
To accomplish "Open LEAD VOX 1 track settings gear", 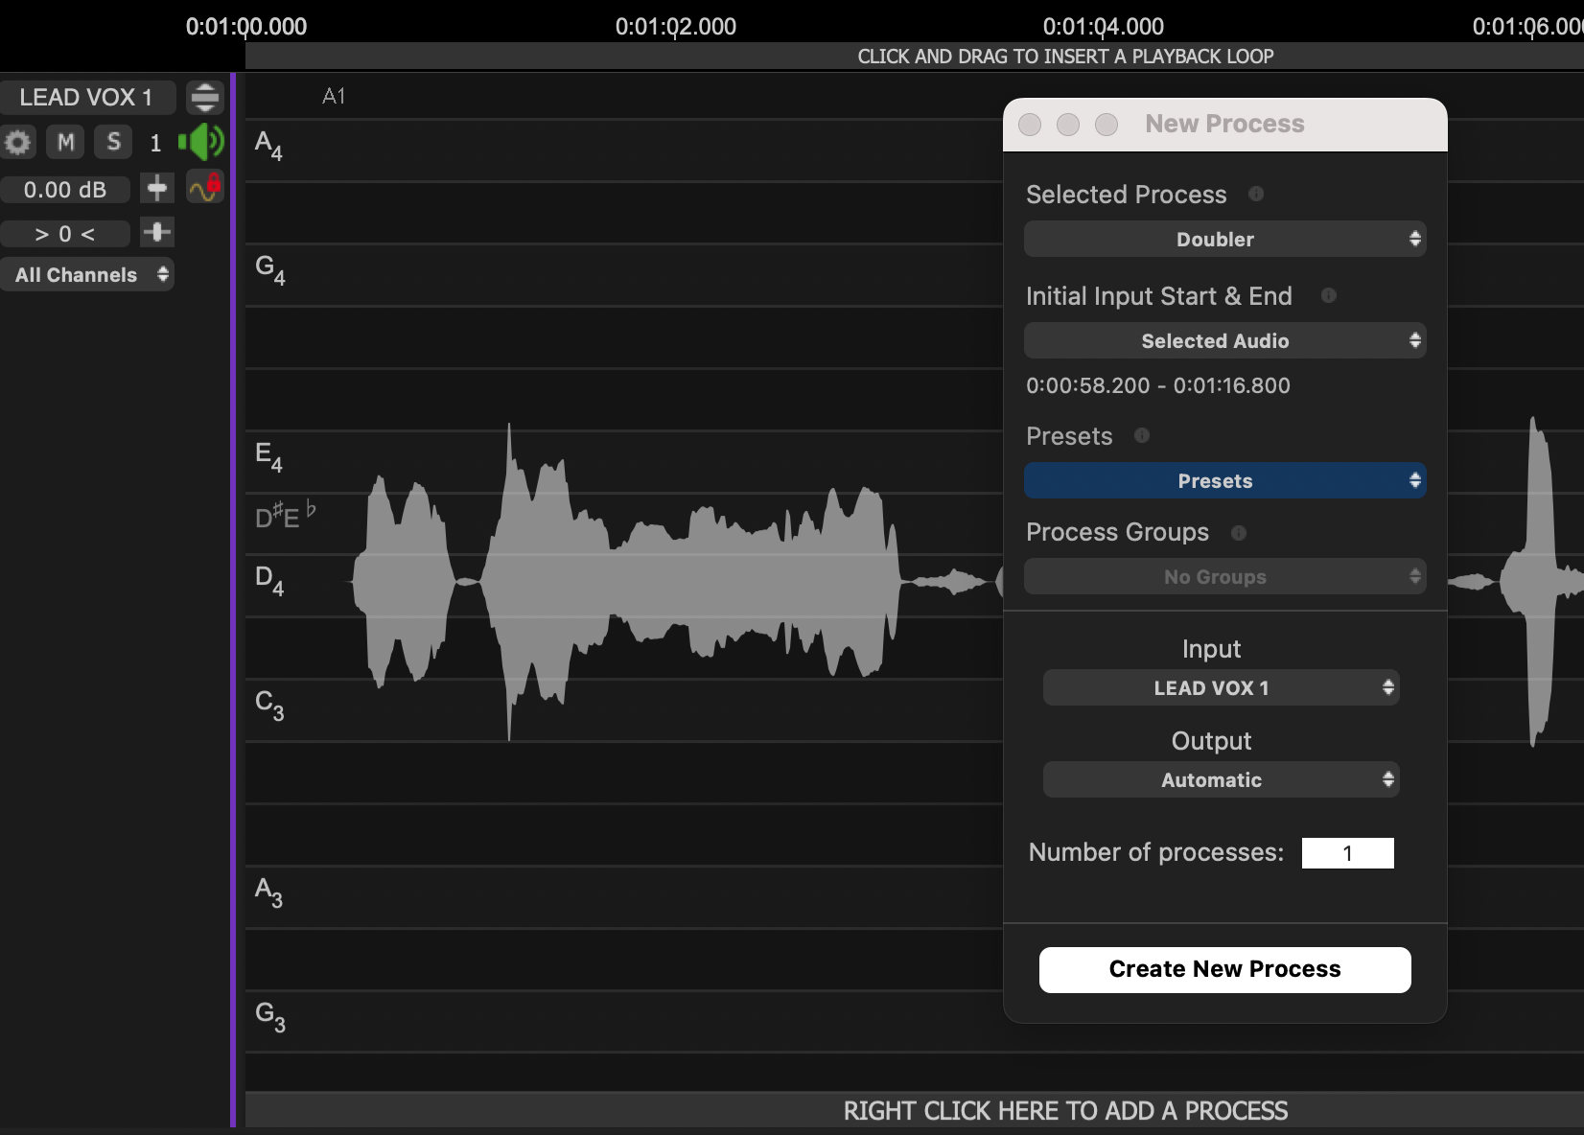I will tap(18, 143).
